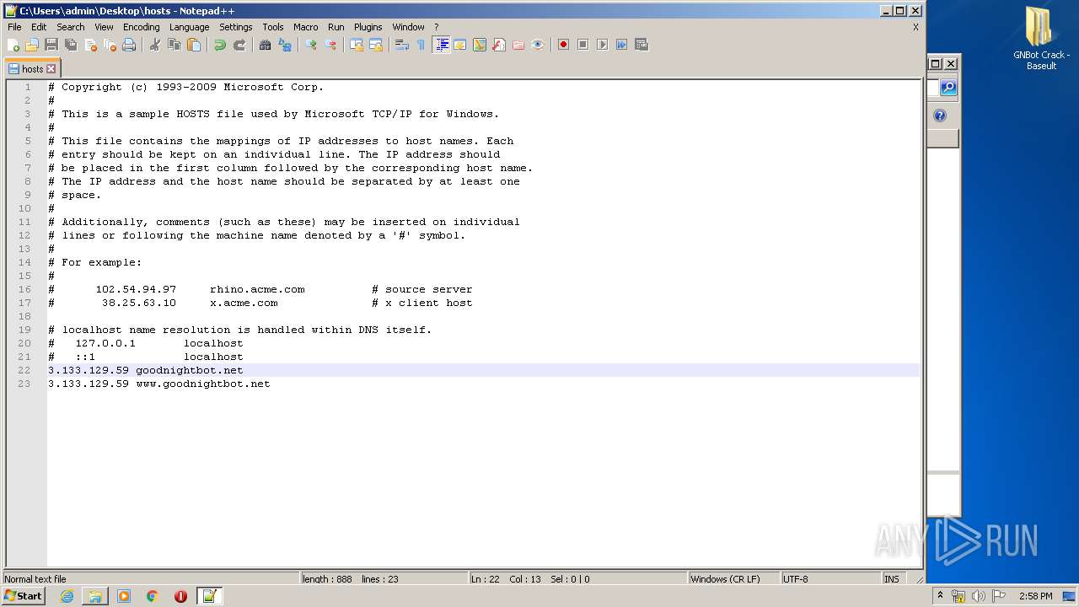Click the Zoom Out toolbar icon
Image resolution: width=1079 pixels, height=607 pixels.
pyautogui.click(x=330, y=45)
